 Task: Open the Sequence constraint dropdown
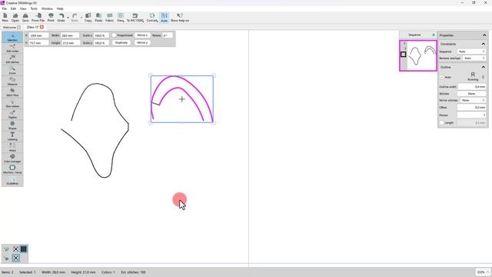(471, 52)
